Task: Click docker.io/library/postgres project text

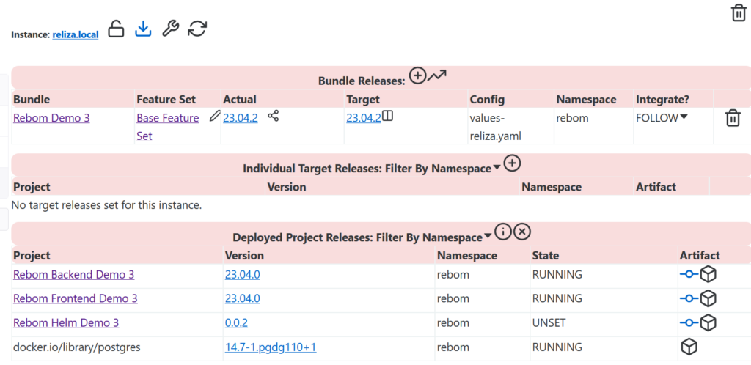Action: (76, 347)
